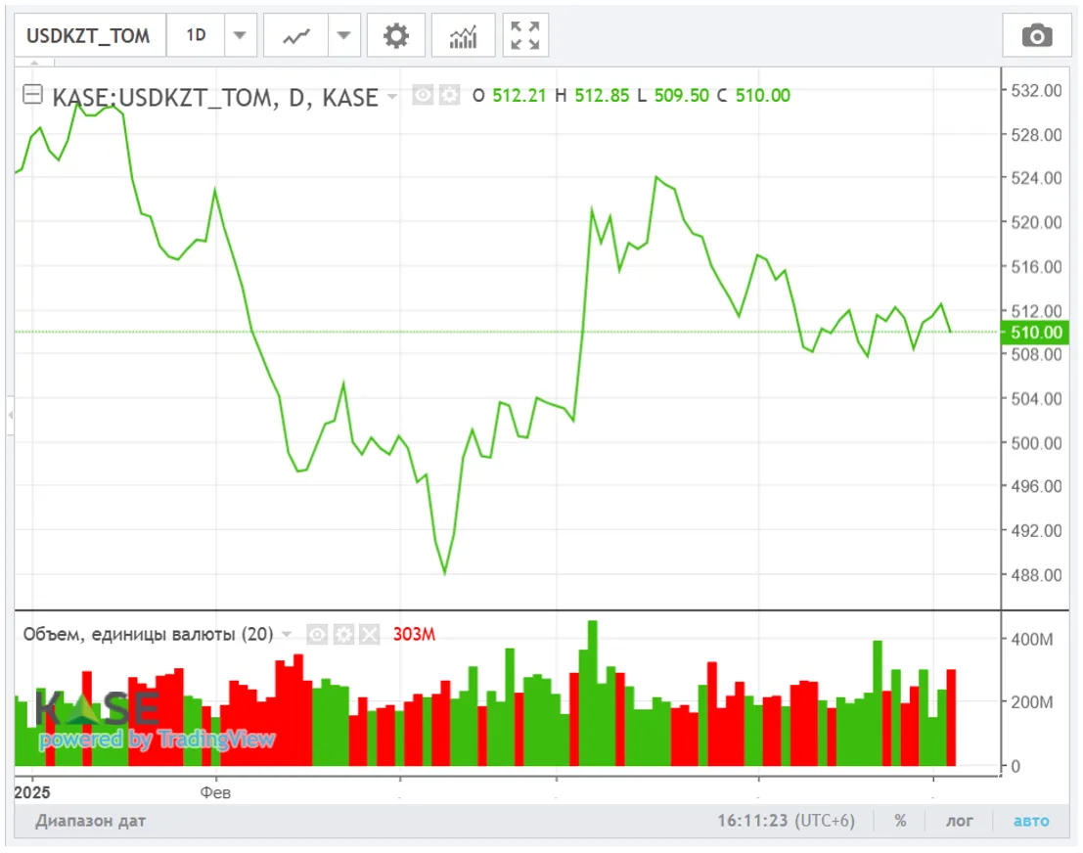1083x853 pixels.
Task: Hide the volume indicator with eye icon
Action: (317, 634)
